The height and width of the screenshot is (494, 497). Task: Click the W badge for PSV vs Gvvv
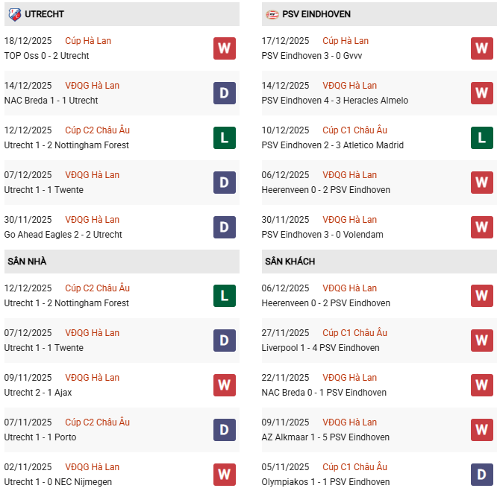pyautogui.click(x=482, y=48)
